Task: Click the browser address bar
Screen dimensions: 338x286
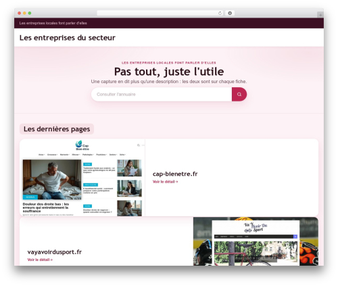Action: pyautogui.click(x=160, y=13)
